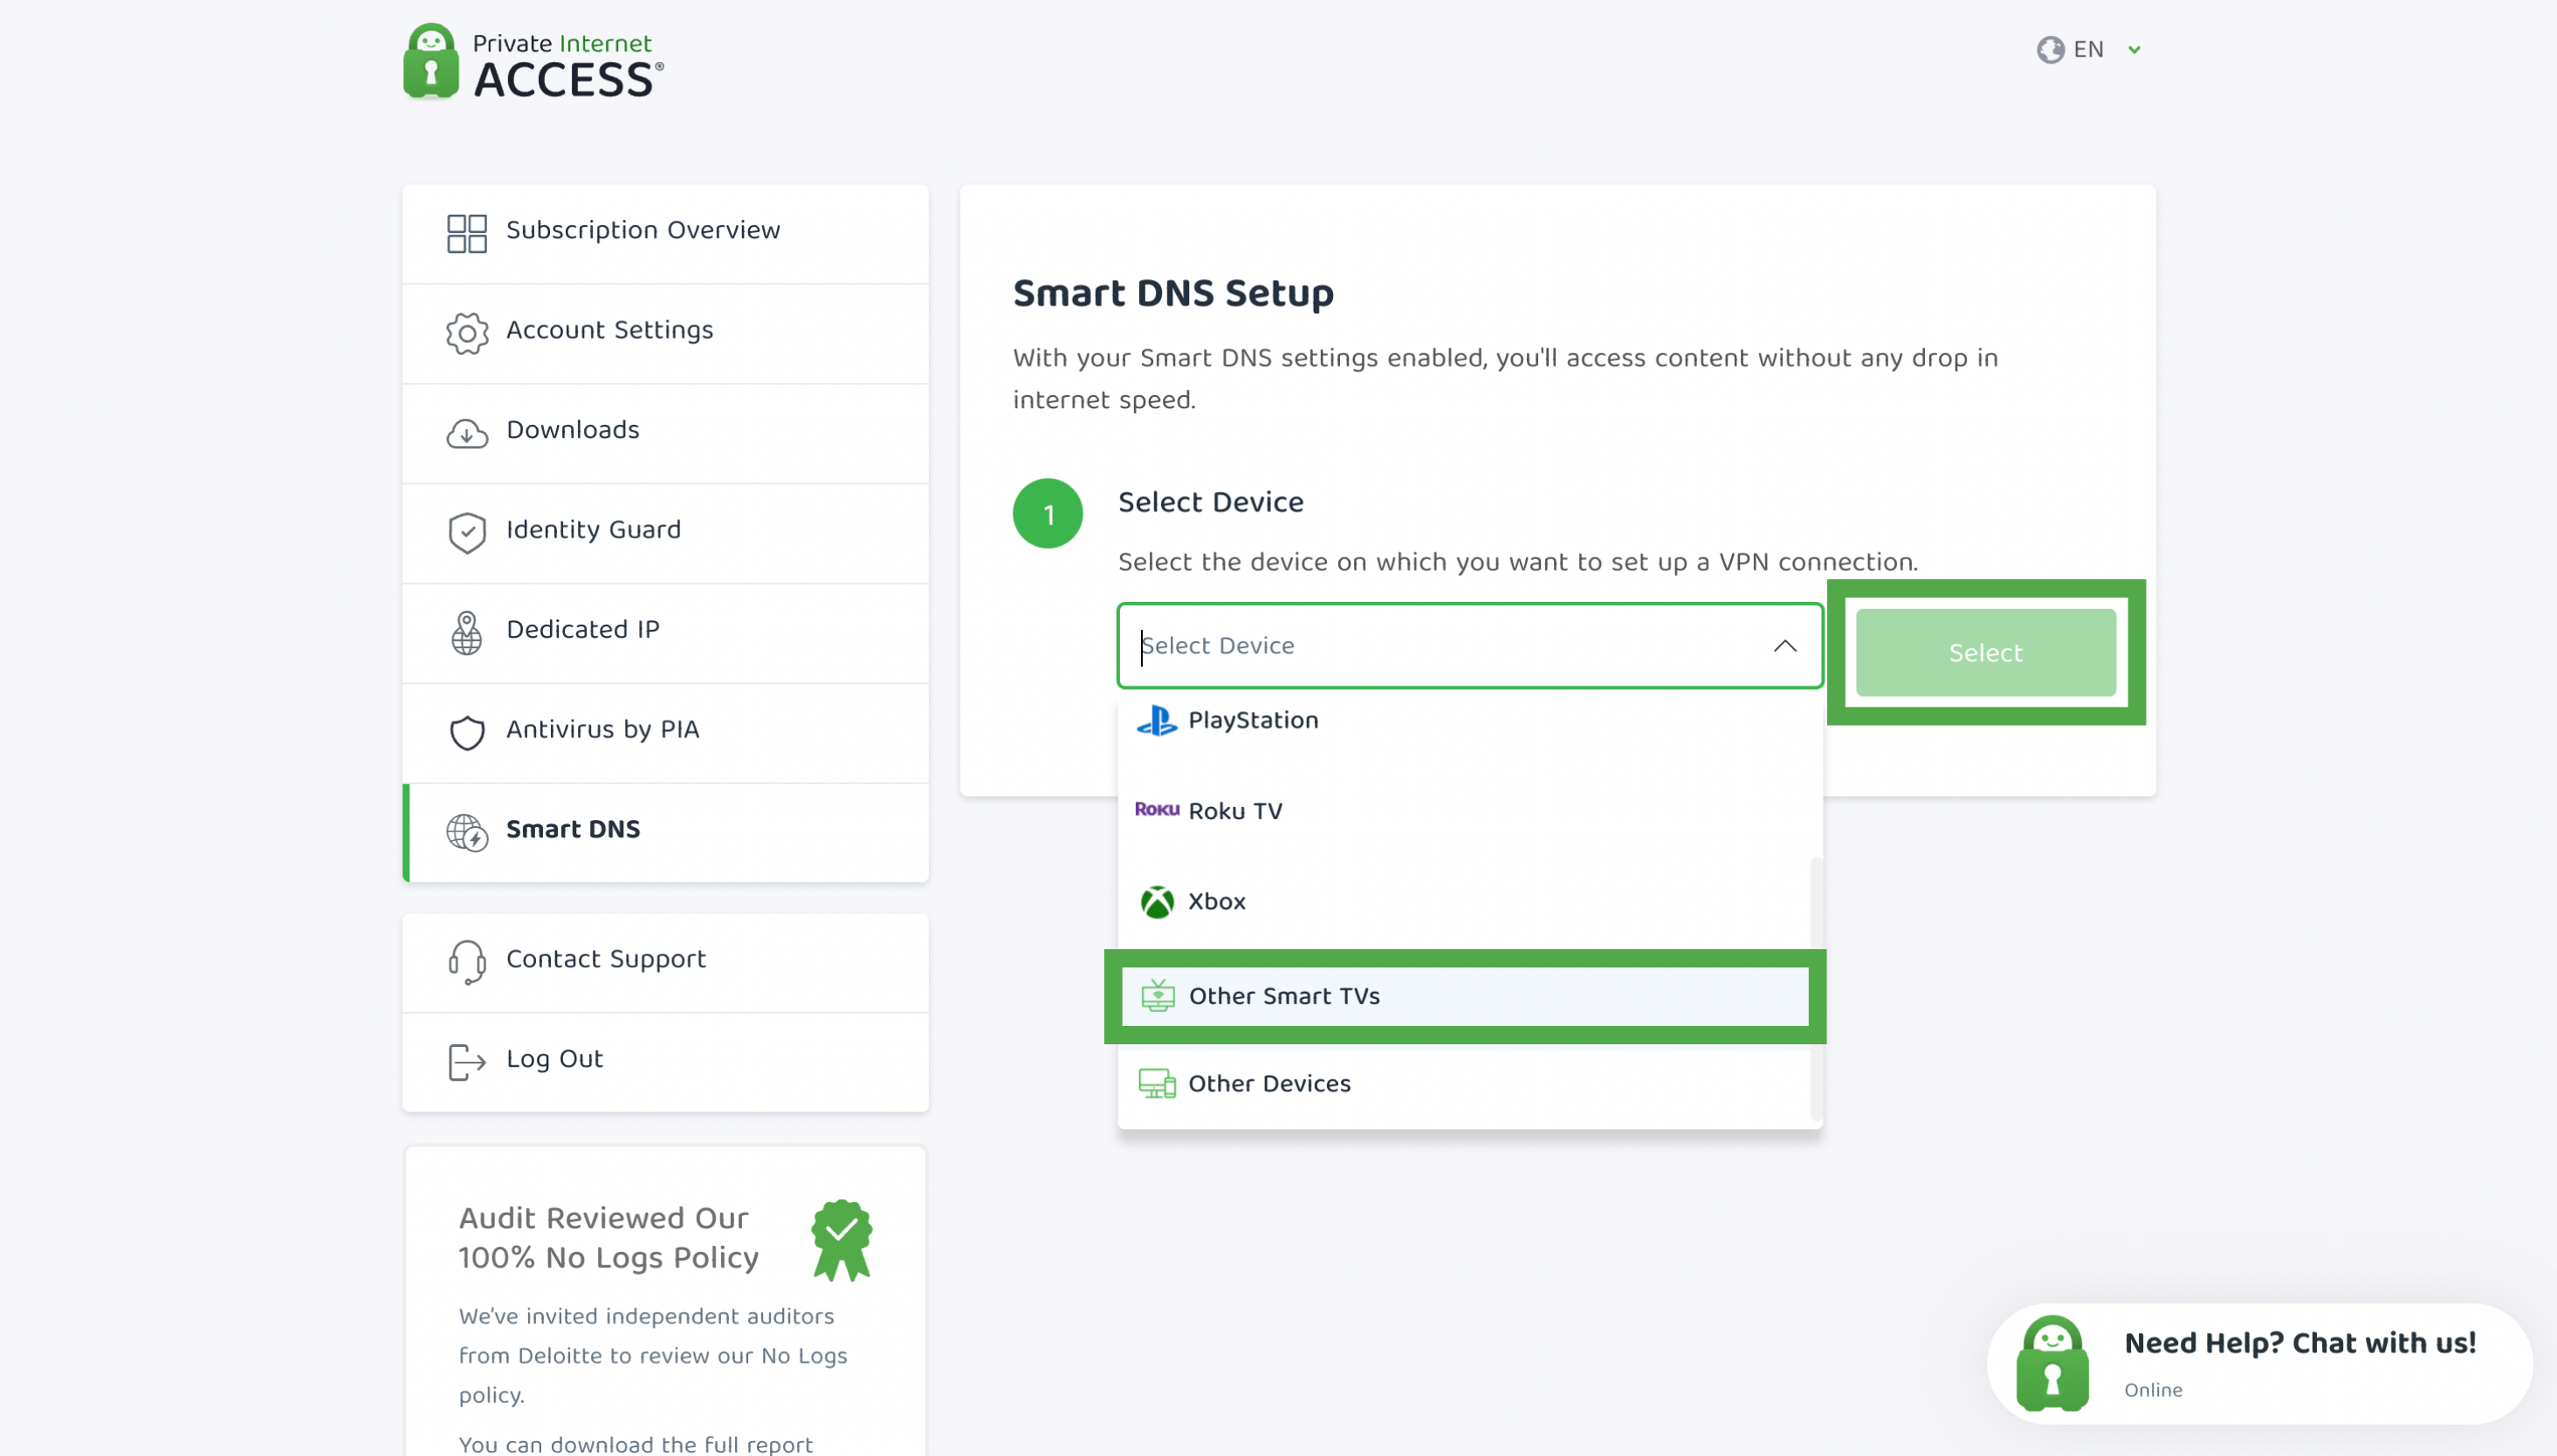Screen dimensions: 2557x1456
Task: Open Identity Guard page
Action: [x=665, y=533]
